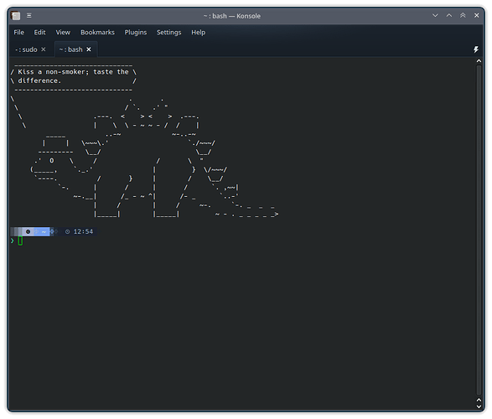492x419 pixels.
Task: Open the Help menu
Action: point(199,33)
